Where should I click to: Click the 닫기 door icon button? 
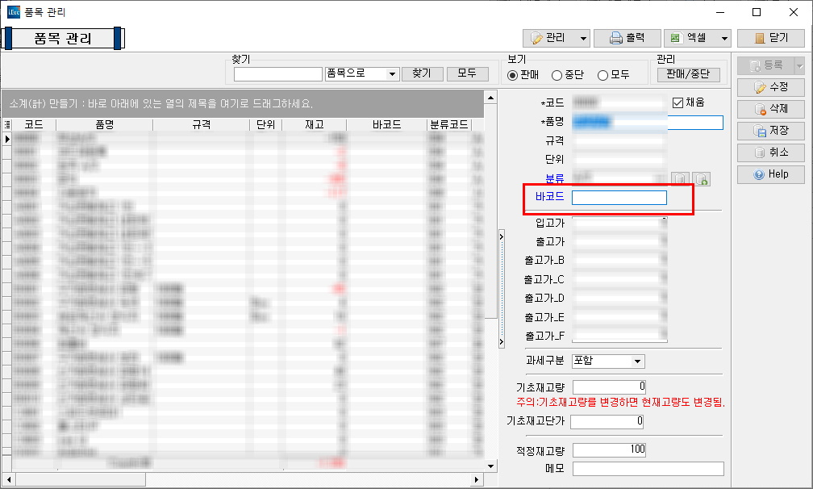770,38
